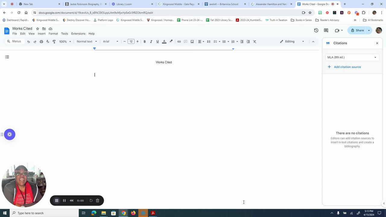This screenshot has width=386, height=217.
Task: Insert an image from the toolbar
Action: click(192, 42)
